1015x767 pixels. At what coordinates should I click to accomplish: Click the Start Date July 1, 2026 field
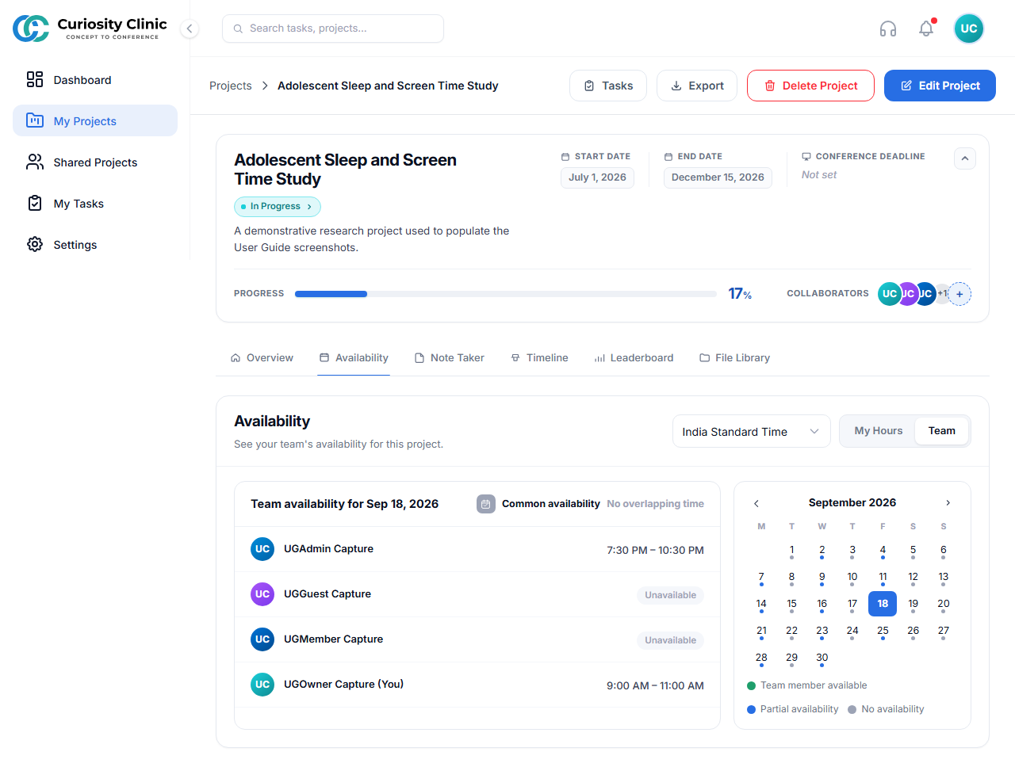click(x=597, y=177)
